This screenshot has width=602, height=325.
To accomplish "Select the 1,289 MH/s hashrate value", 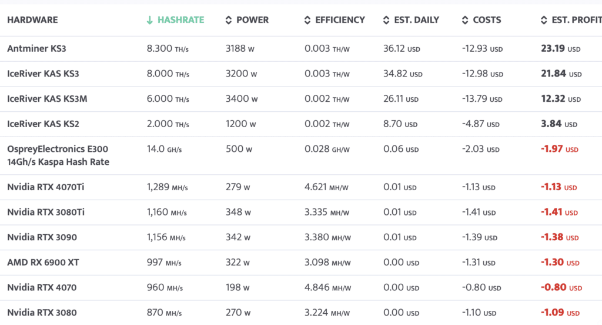I will 168,187.
